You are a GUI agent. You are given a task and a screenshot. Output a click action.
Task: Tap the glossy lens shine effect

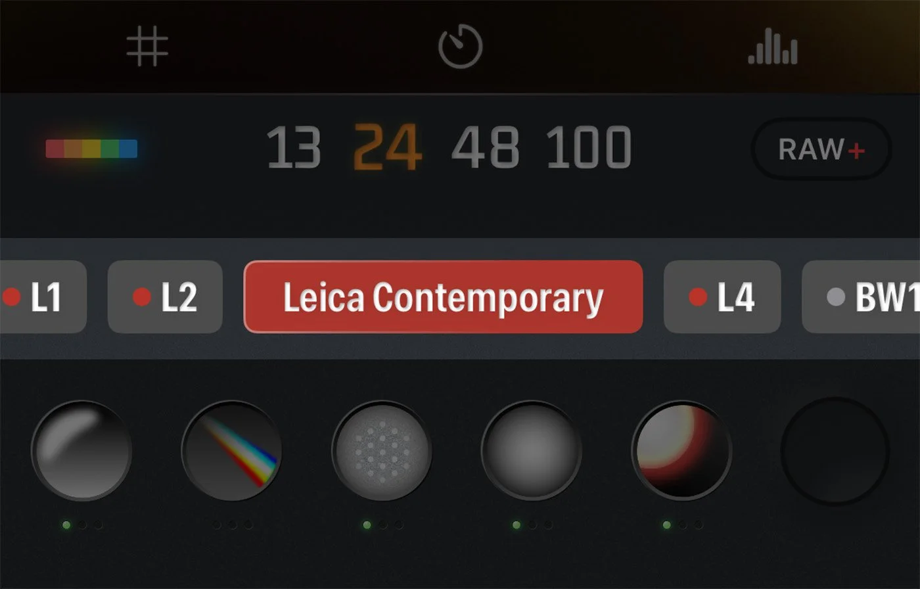point(81,451)
